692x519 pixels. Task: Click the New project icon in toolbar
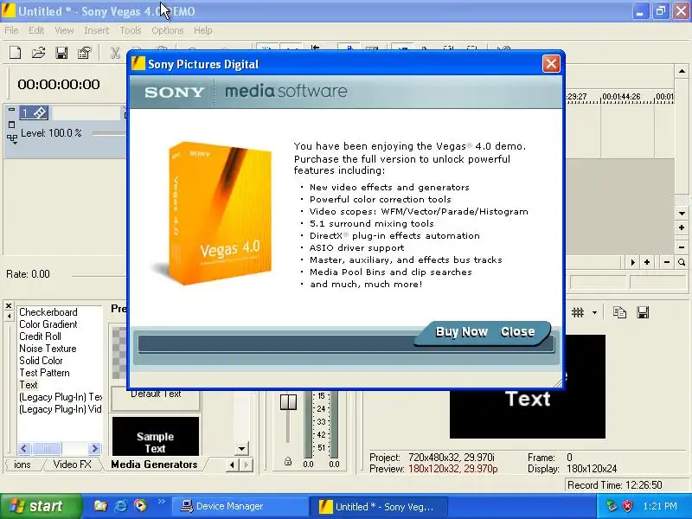pos(16,53)
